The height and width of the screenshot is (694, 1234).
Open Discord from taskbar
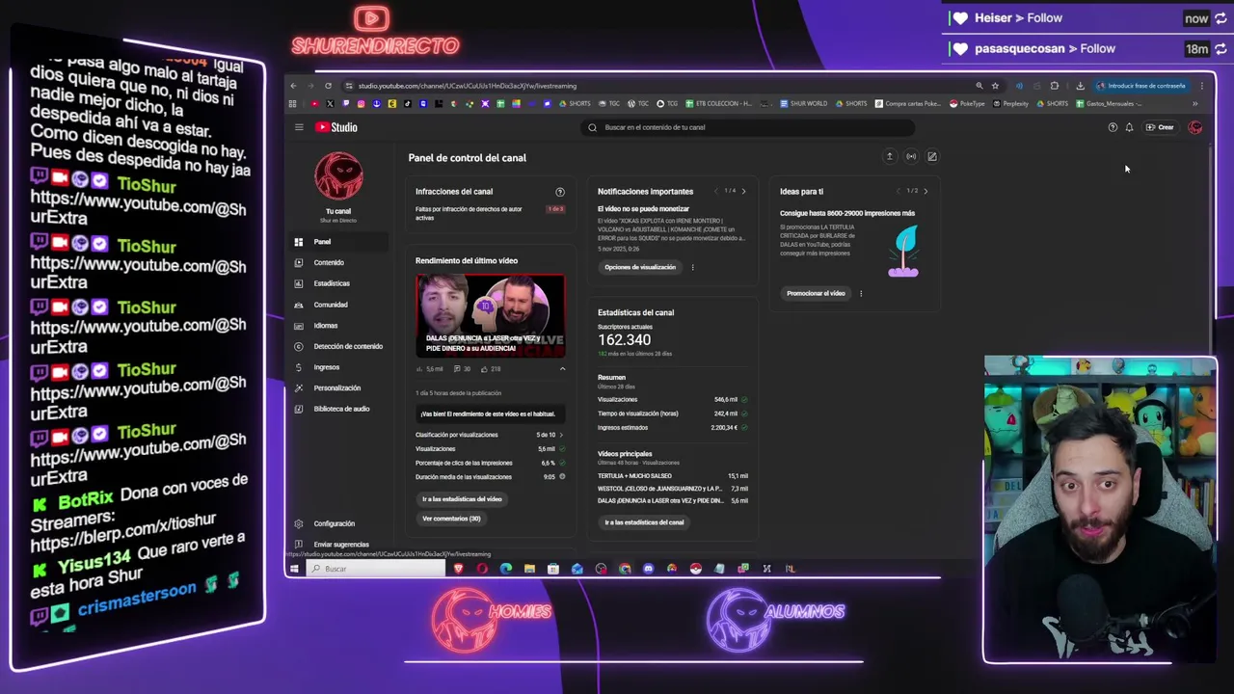648,569
